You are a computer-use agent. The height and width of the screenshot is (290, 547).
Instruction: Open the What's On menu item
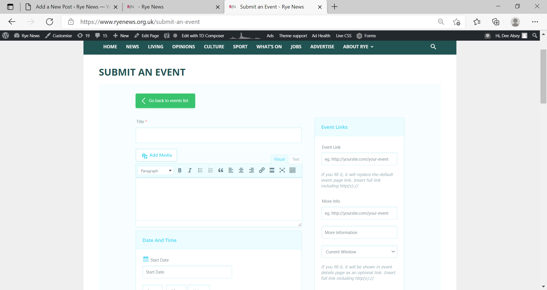269,47
